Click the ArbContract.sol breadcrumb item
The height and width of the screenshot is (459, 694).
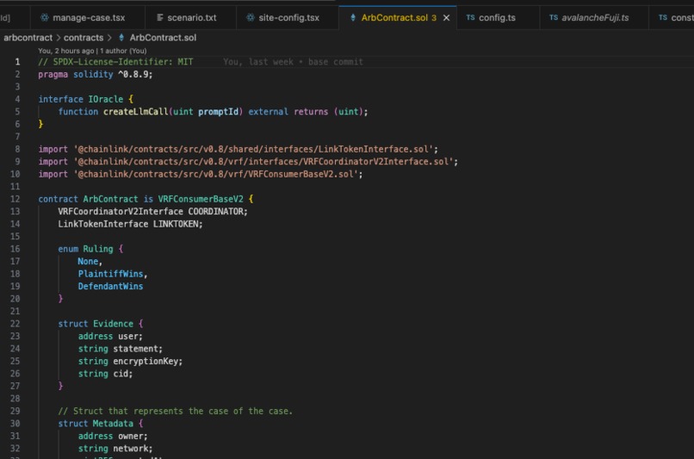pos(163,38)
